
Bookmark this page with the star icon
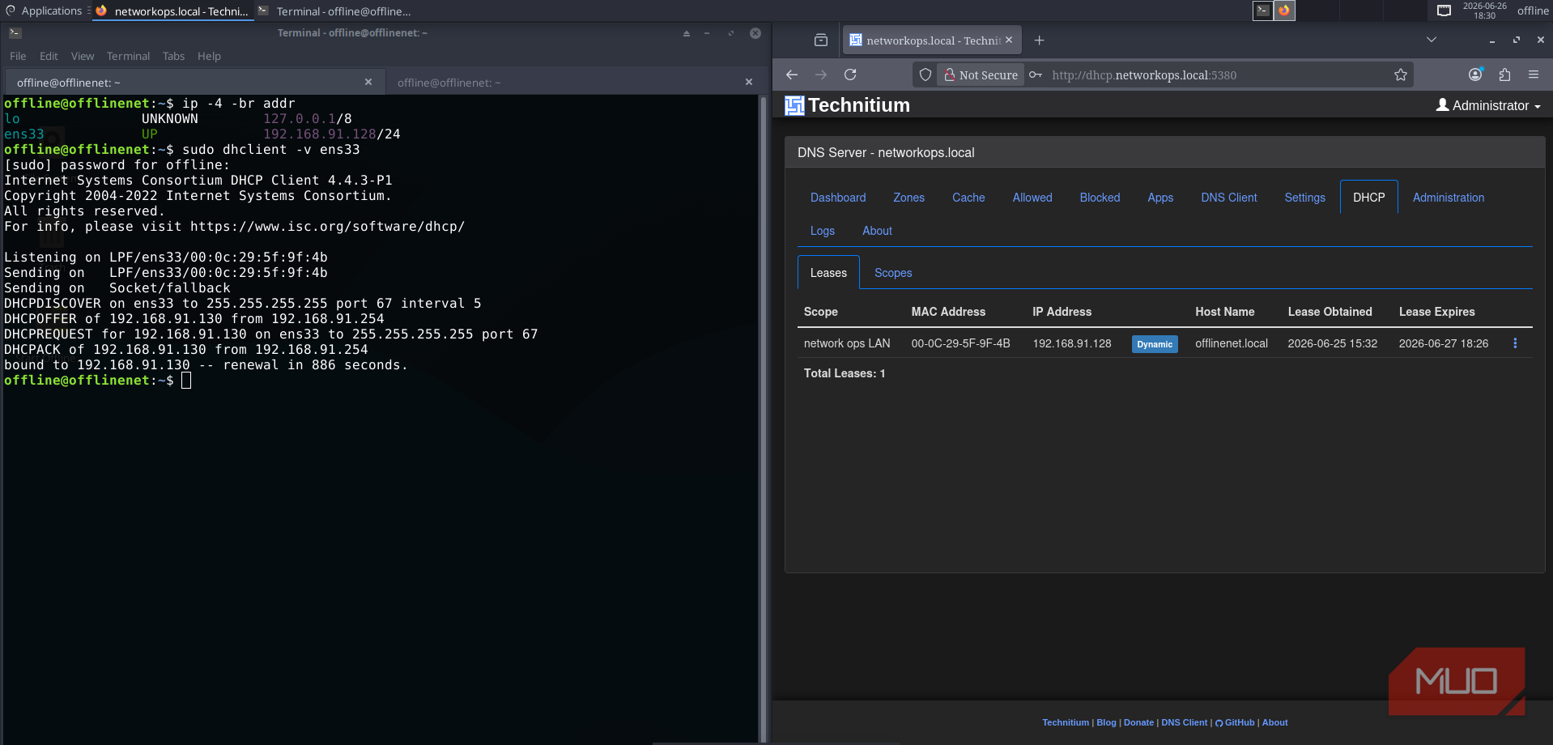pyautogui.click(x=1401, y=74)
